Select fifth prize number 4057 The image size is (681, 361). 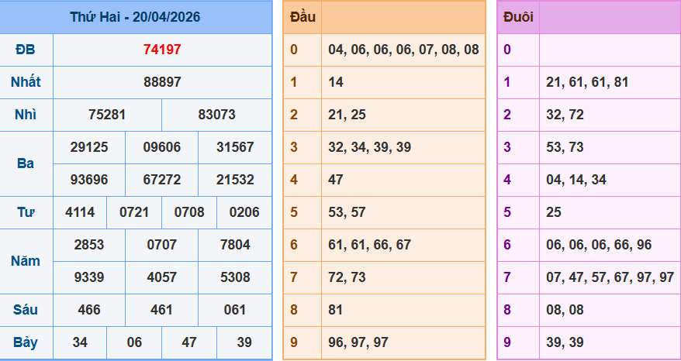[x=162, y=277]
